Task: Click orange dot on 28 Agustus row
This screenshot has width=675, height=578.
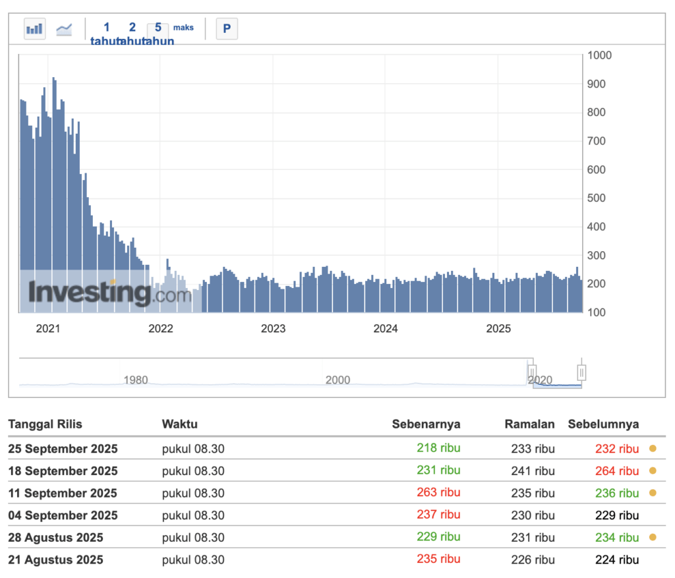Action: click(x=652, y=537)
